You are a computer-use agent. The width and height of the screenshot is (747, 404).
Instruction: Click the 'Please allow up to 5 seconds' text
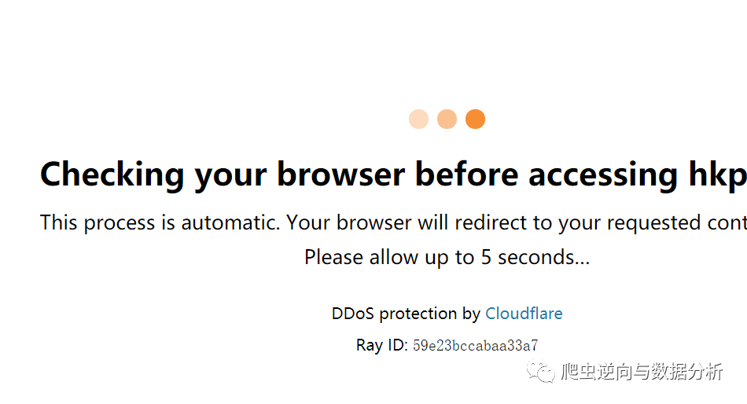447,258
